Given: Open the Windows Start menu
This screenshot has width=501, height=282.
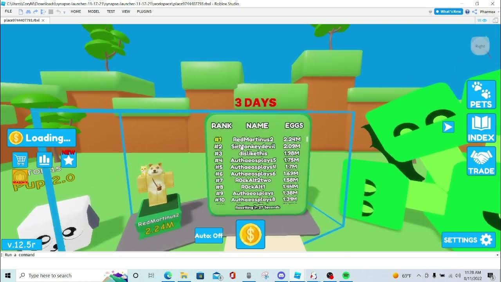Looking at the screenshot, I should (7, 275).
